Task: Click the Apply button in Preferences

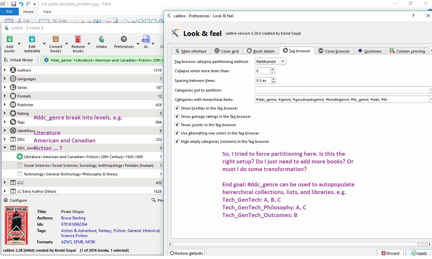Action: (419, 253)
